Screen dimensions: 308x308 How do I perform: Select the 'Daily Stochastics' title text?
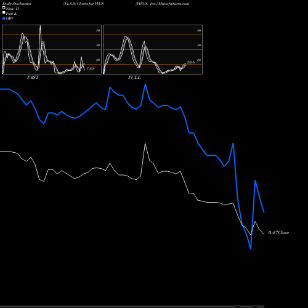click(x=17, y=4)
